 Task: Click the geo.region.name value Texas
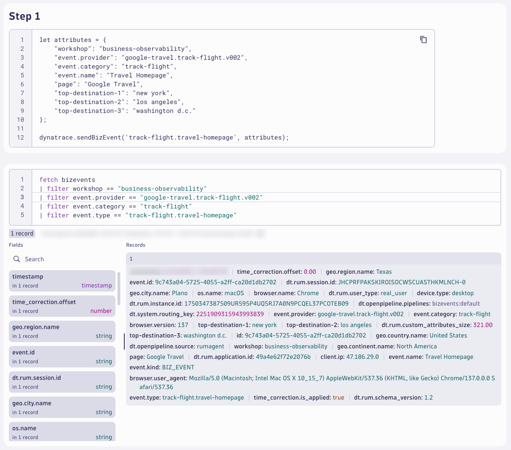coord(384,272)
